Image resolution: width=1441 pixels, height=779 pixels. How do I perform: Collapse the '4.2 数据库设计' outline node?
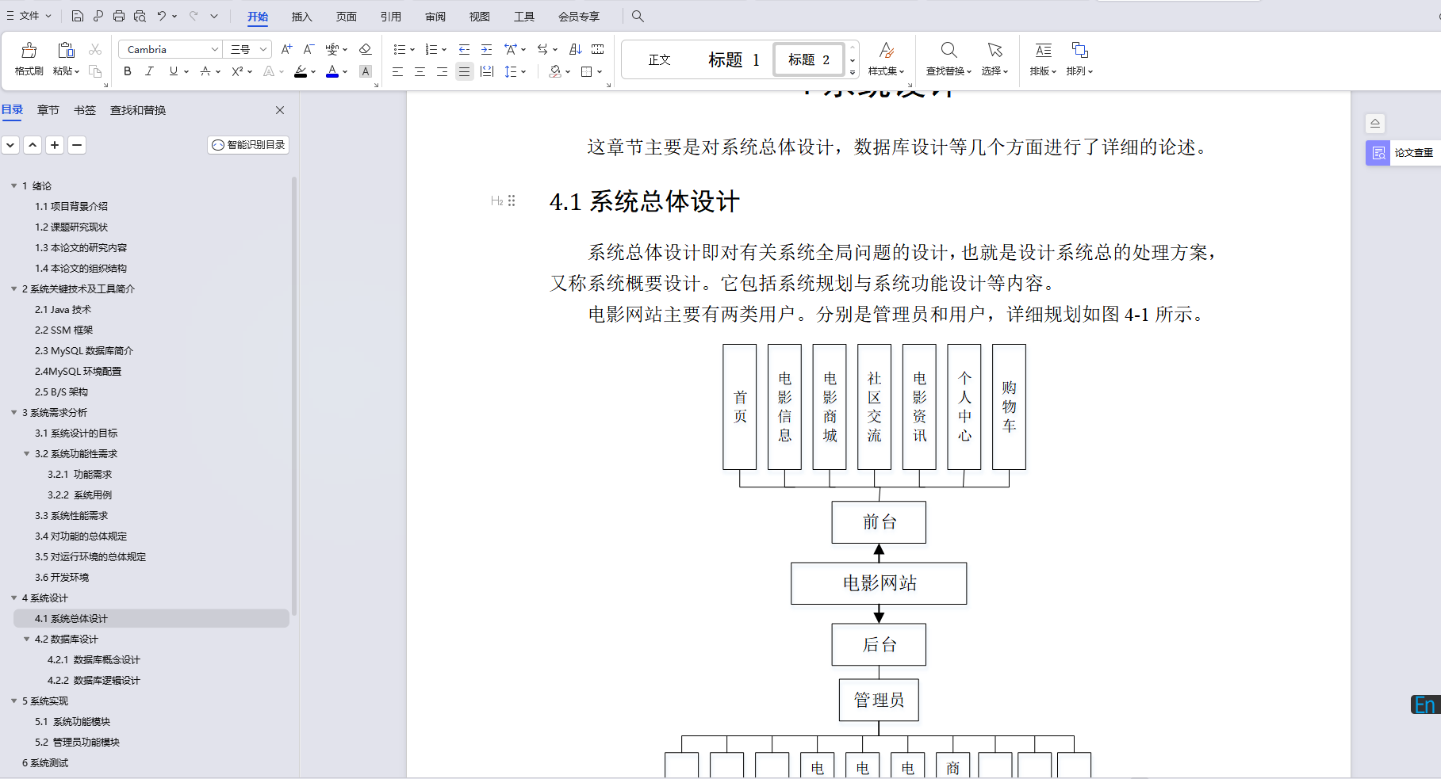(x=26, y=639)
